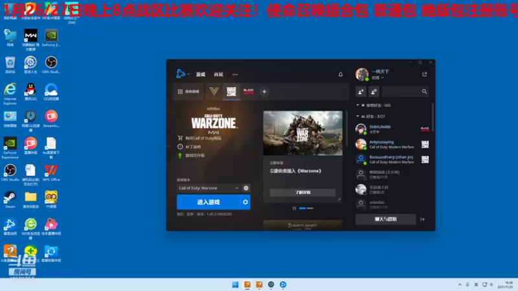518x291 pixels.
Task: Select the Vanguard game tab
Action: [x=214, y=91]
